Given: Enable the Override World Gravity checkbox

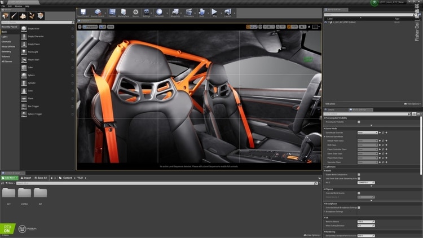Looking at the screenshot, I should [x=359, y=193].
